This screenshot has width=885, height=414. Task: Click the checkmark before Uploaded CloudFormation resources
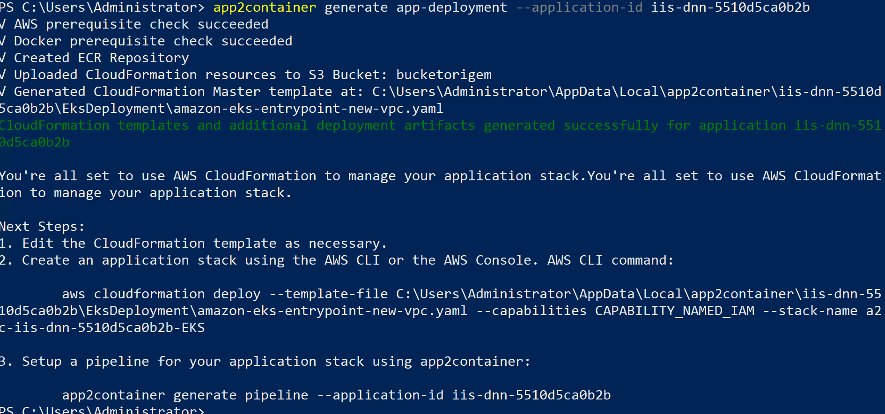3,75
